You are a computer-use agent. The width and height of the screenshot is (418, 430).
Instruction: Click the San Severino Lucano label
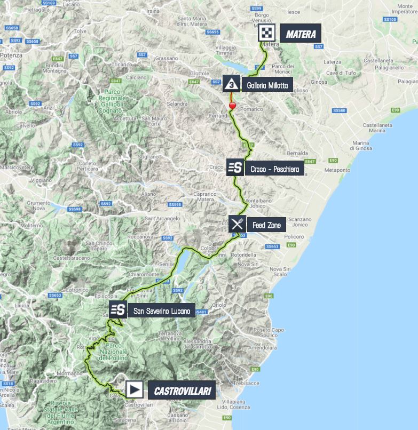pyautogui.click(x=162, y=310)
